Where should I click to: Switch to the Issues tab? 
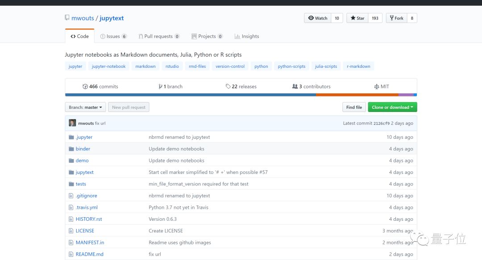click(x=113, y=36)
